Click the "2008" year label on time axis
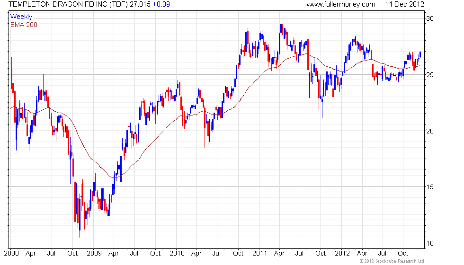Image resolution: width=464 pixels, height=265 pixels. pos(11,254)
